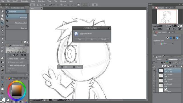Click the tone effect icon in Layer Property
Viewport: 183px width, 103px height.
point(174,38)
